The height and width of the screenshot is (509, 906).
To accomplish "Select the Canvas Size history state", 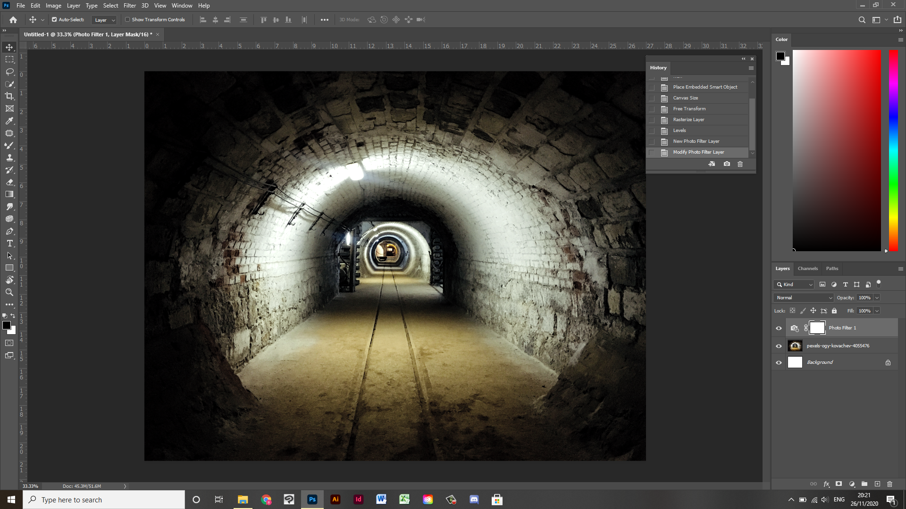I will (x=685, y=98).
